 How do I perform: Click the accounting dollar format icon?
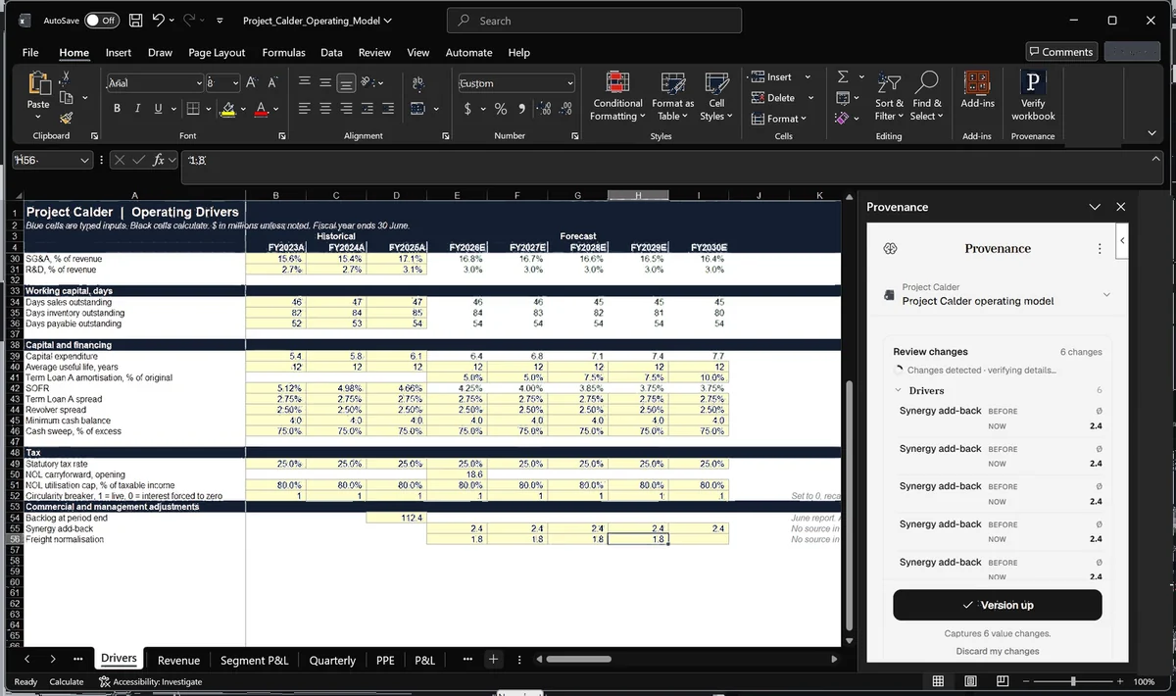[468, 109]
